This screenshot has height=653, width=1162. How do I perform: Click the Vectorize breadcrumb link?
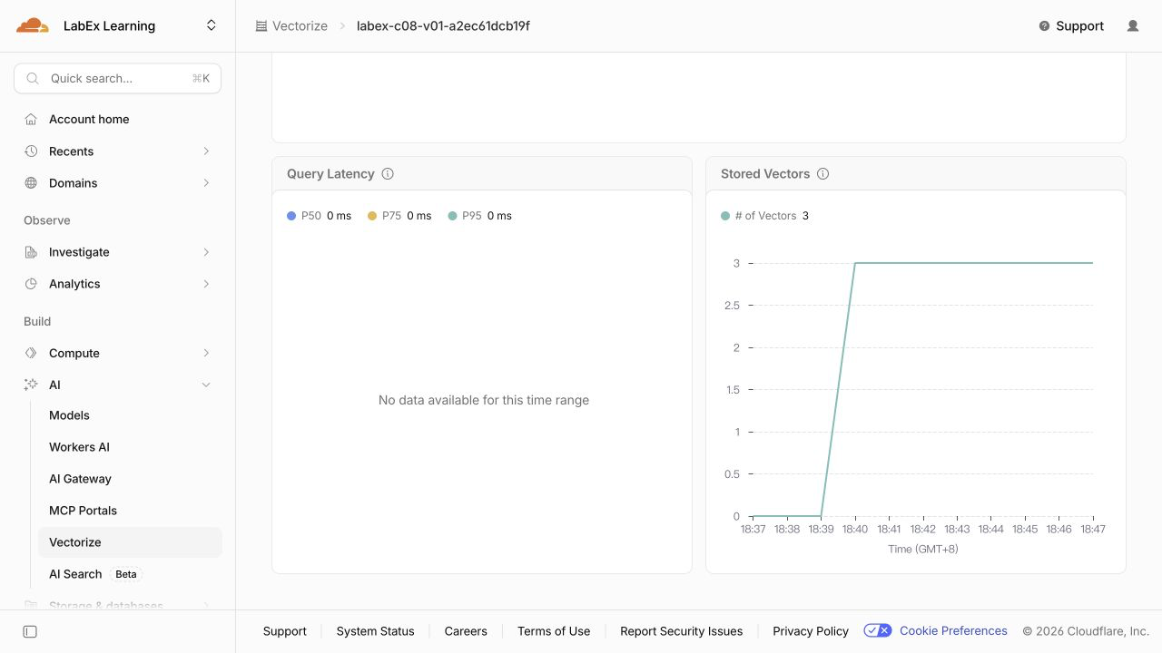[x=300, y=26]
